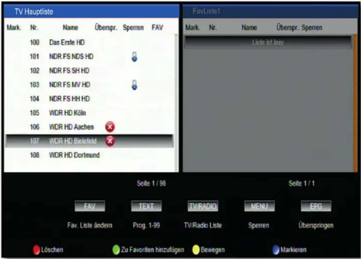Click the Überspr. column header in TV Hauptliste
Viewport: 361px width, 259px height.
point(106,27)
